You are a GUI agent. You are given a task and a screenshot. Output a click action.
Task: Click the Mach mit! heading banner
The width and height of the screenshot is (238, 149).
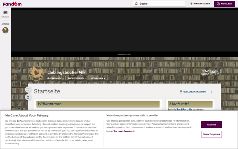point(190,104)
